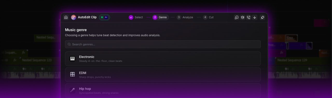Select the Electronic genre card
Image resolution: width=332 pixels, height=98 pixels.
163,59
